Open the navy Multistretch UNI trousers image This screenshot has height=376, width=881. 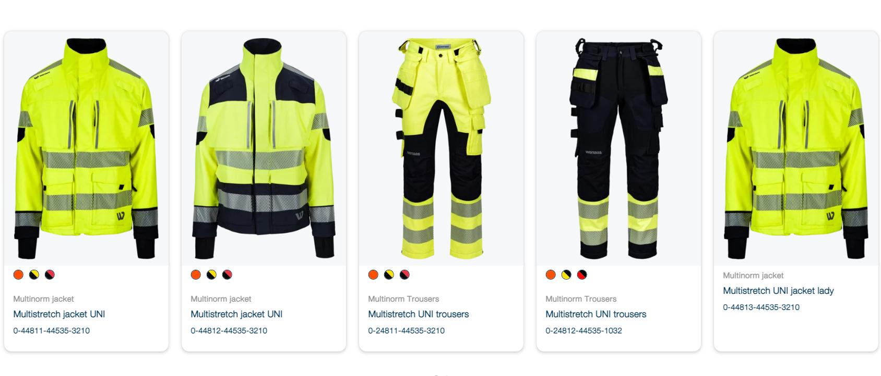(618, 148)
